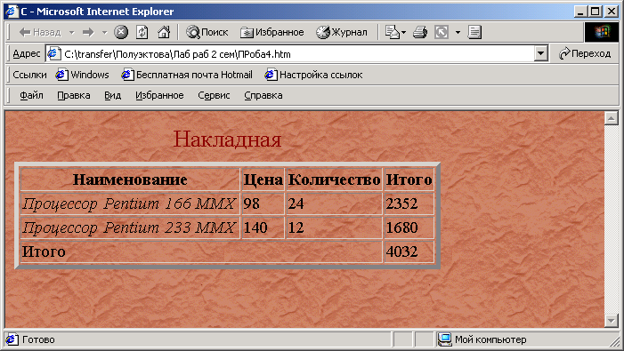This screenshot has height=351, width=624.
Task: Open the Избранное menu
Action: [x=159, y=95]
